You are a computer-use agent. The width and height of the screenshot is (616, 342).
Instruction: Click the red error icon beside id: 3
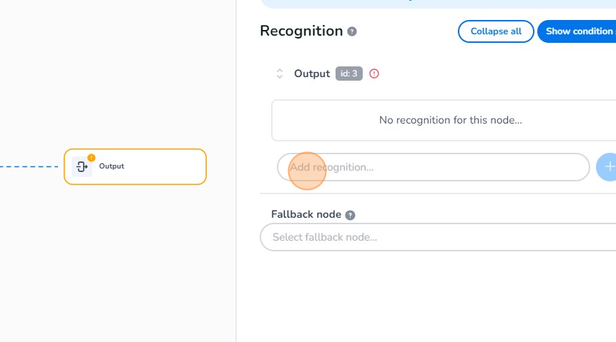(373, 74)
